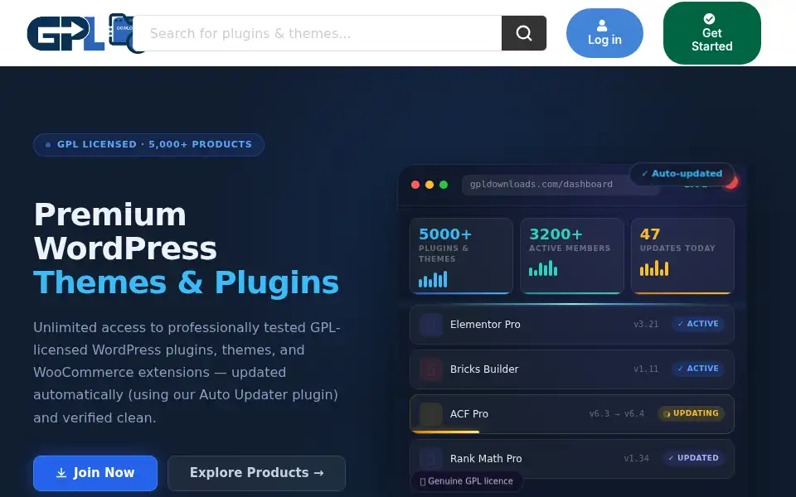Click the 3200+ Active Members stat card
This screenshot has width=796, height=497.
[x=572, y=256]
